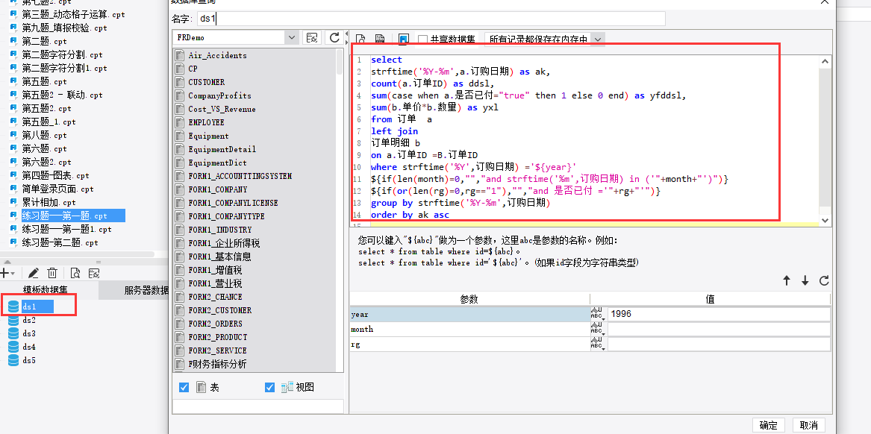The width and height of the screenshot is (871, 434).
Task: Expand the 所有记录都保存在内存中 dropdown
Action: pos(598,39)
